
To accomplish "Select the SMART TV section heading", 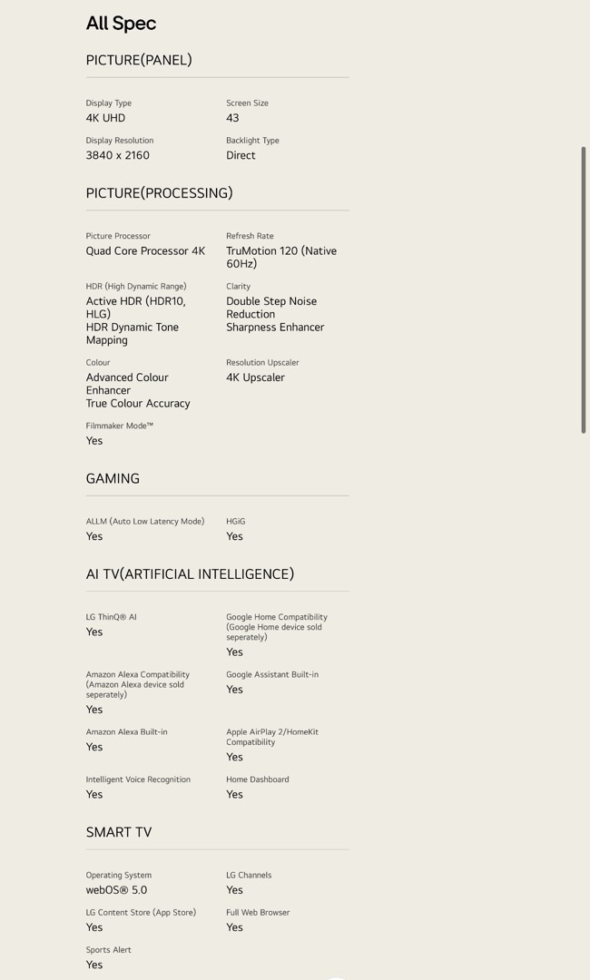I will (x=119, y=832).
